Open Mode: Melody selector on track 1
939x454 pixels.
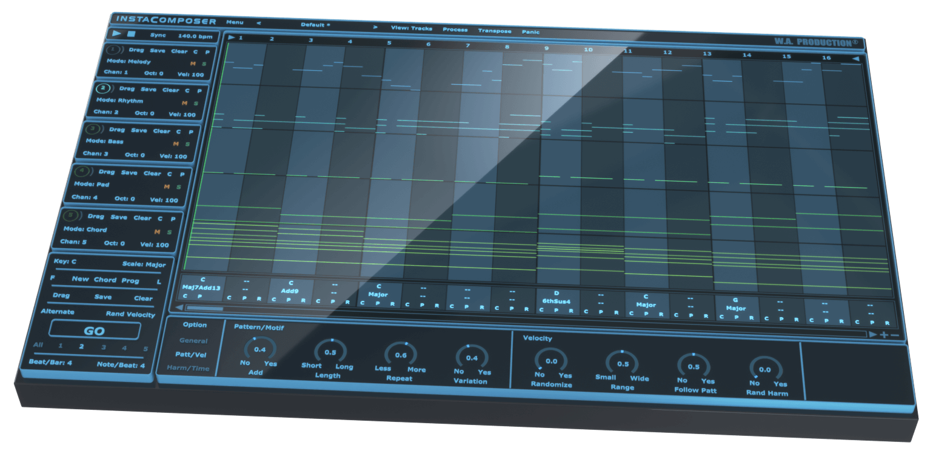click(x=129, y=61)
